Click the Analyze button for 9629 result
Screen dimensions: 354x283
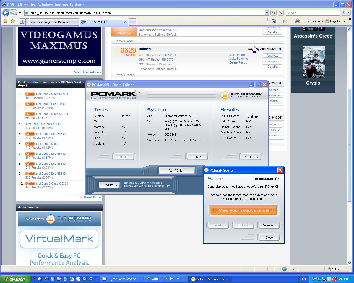click(x=272, y=56)
